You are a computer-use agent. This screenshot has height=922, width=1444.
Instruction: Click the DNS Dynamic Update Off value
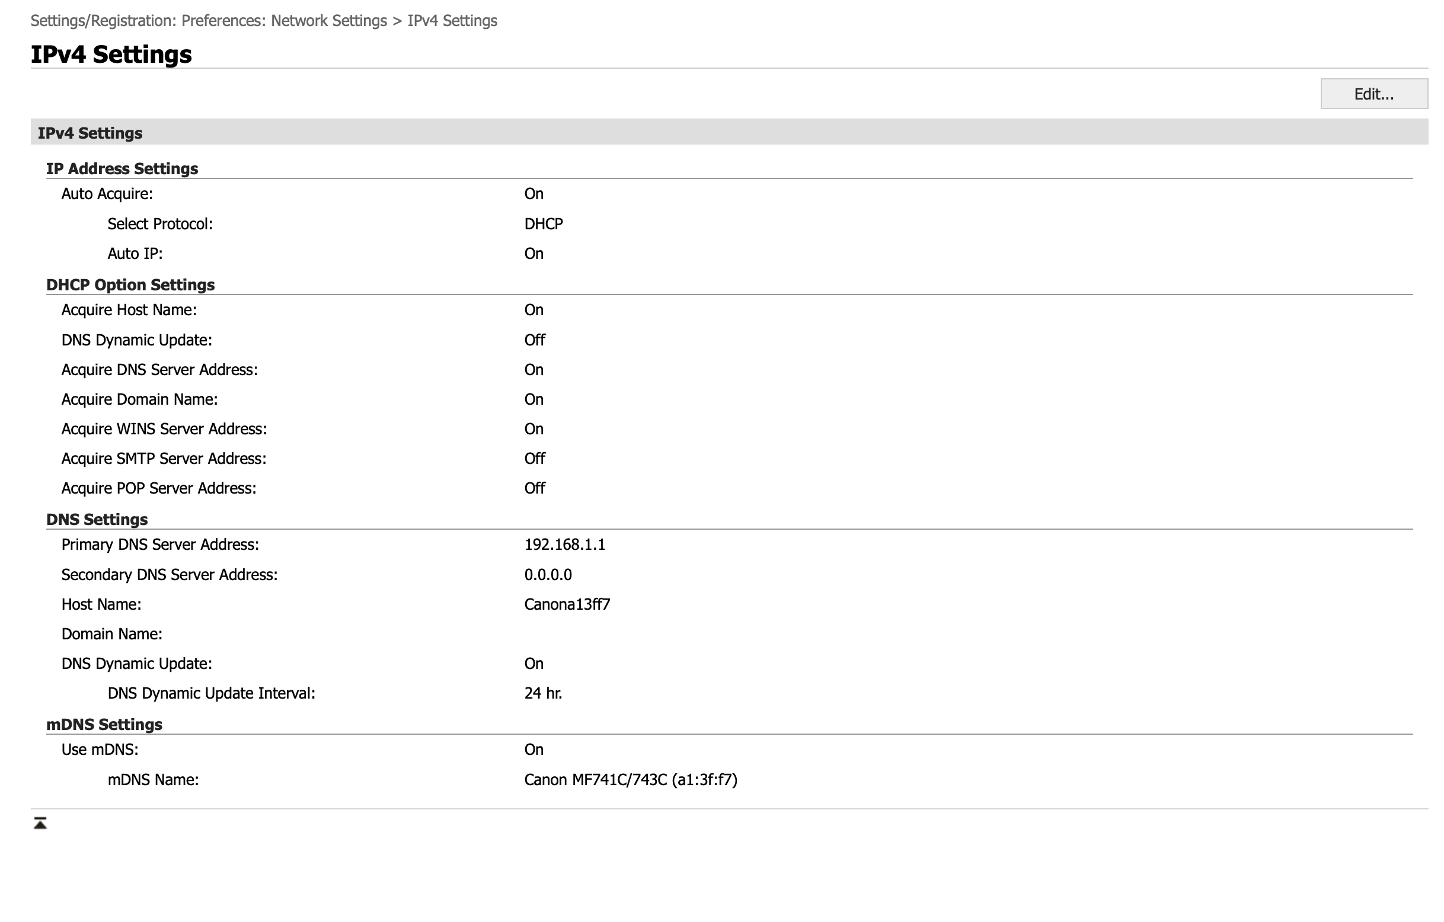[x=534, y=340]
